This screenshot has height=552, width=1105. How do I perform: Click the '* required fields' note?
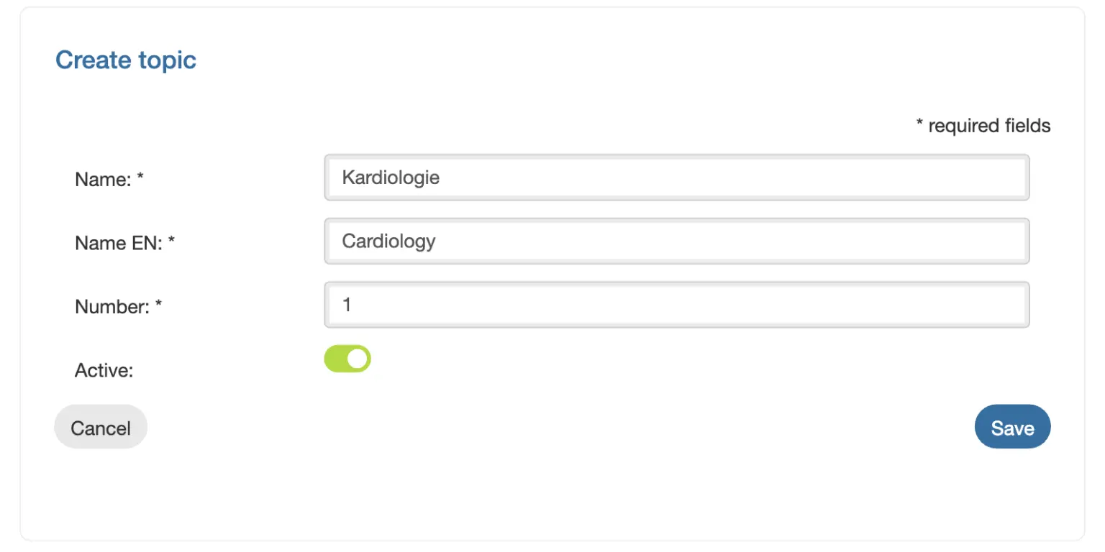(x=983, y=126)
